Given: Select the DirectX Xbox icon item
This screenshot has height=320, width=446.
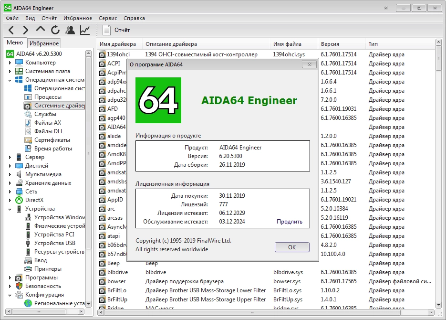Looking at the screenshot, I should [x=19, y=200].
